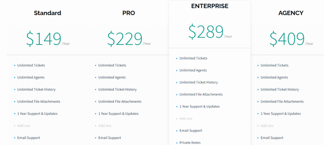This screenshot has width=324, height=145.
Task: Click the $149 per year price
Action: pos(48,39)
